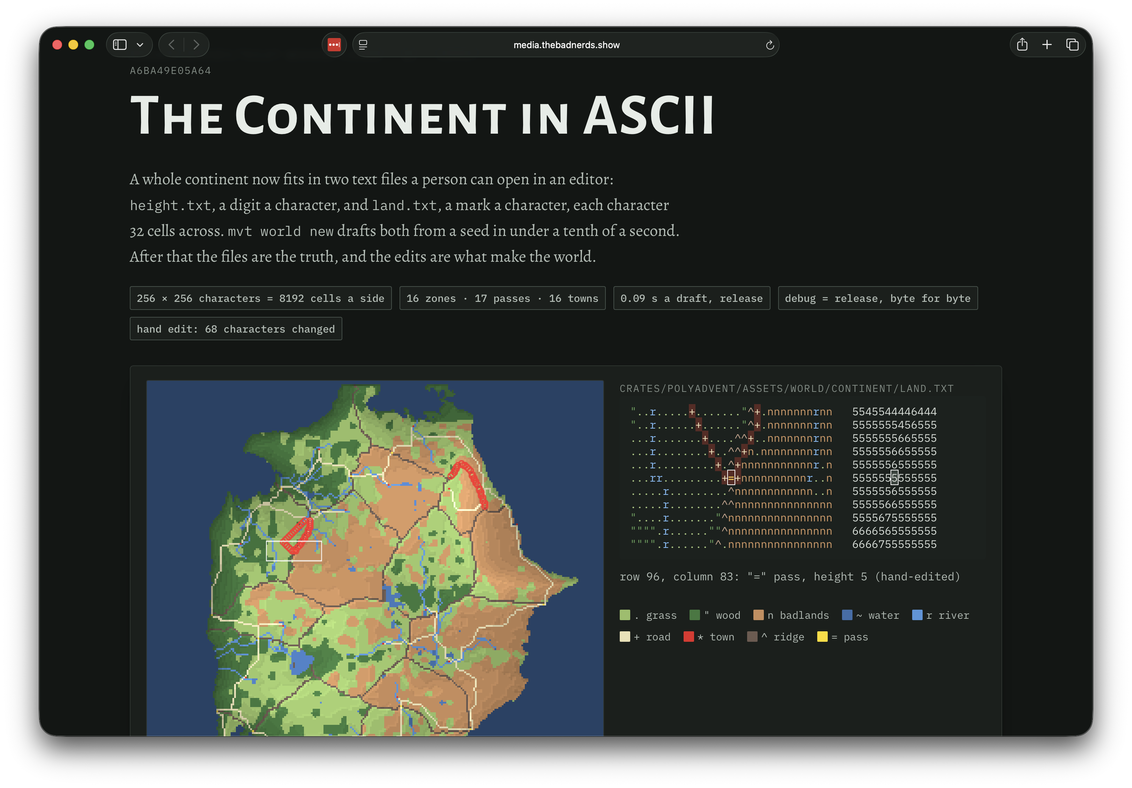Reload the page with the refresh icon

770,45
